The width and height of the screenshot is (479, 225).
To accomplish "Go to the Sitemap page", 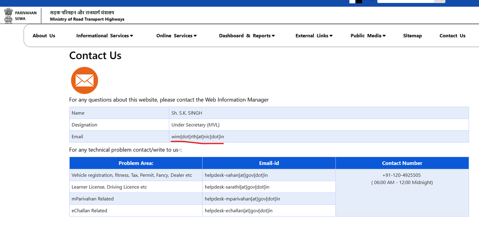I will (x=412, y=36).
